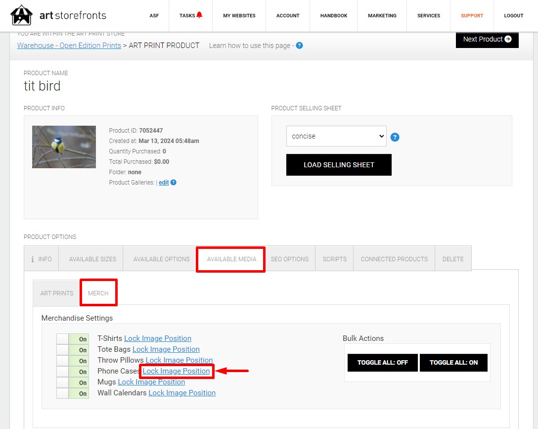Open the SEO OPTIONS tab
This screenshot has width=538, height=429.
(290, 259)
